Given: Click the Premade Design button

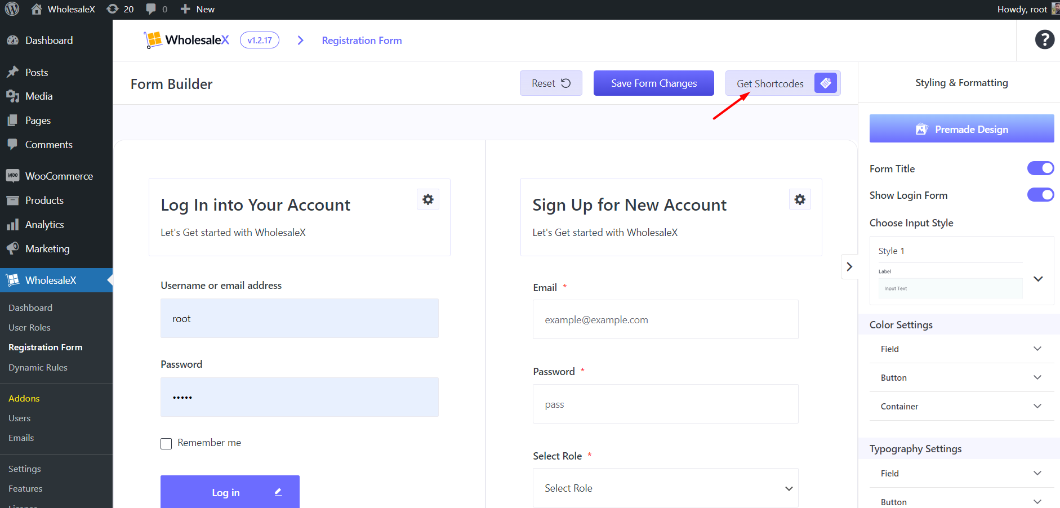Looking at the screenshot, I should [x=961, y=129].
